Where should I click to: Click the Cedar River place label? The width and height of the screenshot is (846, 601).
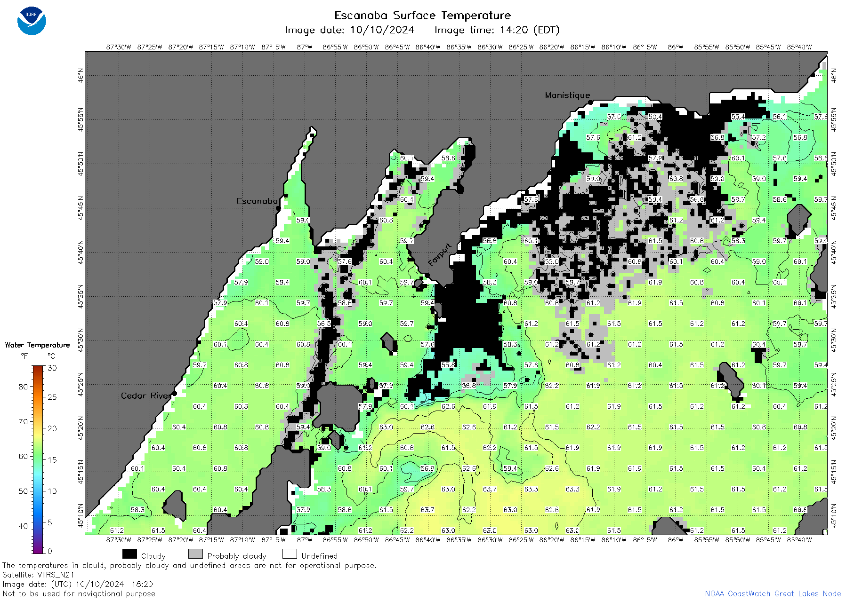click(x=146, y=395)
